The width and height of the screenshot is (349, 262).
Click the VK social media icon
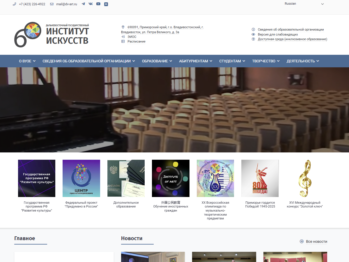91,4
